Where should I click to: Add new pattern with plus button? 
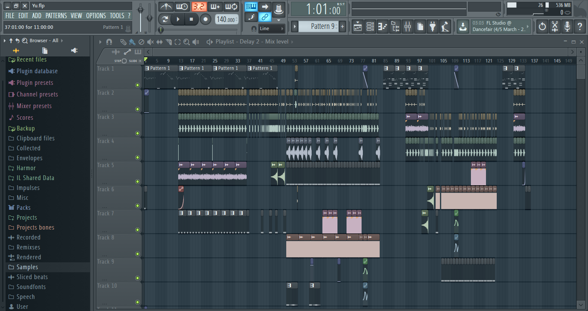(x=343, y=26)
